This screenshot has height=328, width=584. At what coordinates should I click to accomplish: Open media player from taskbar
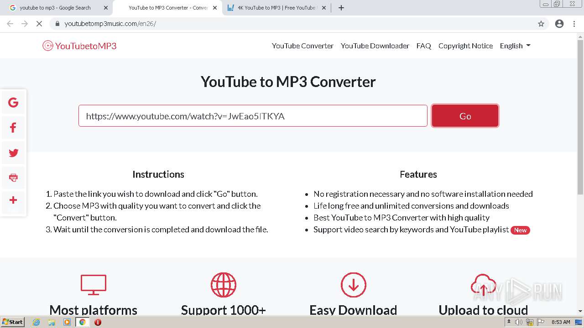pyautogui.click(x=67, y=322)
